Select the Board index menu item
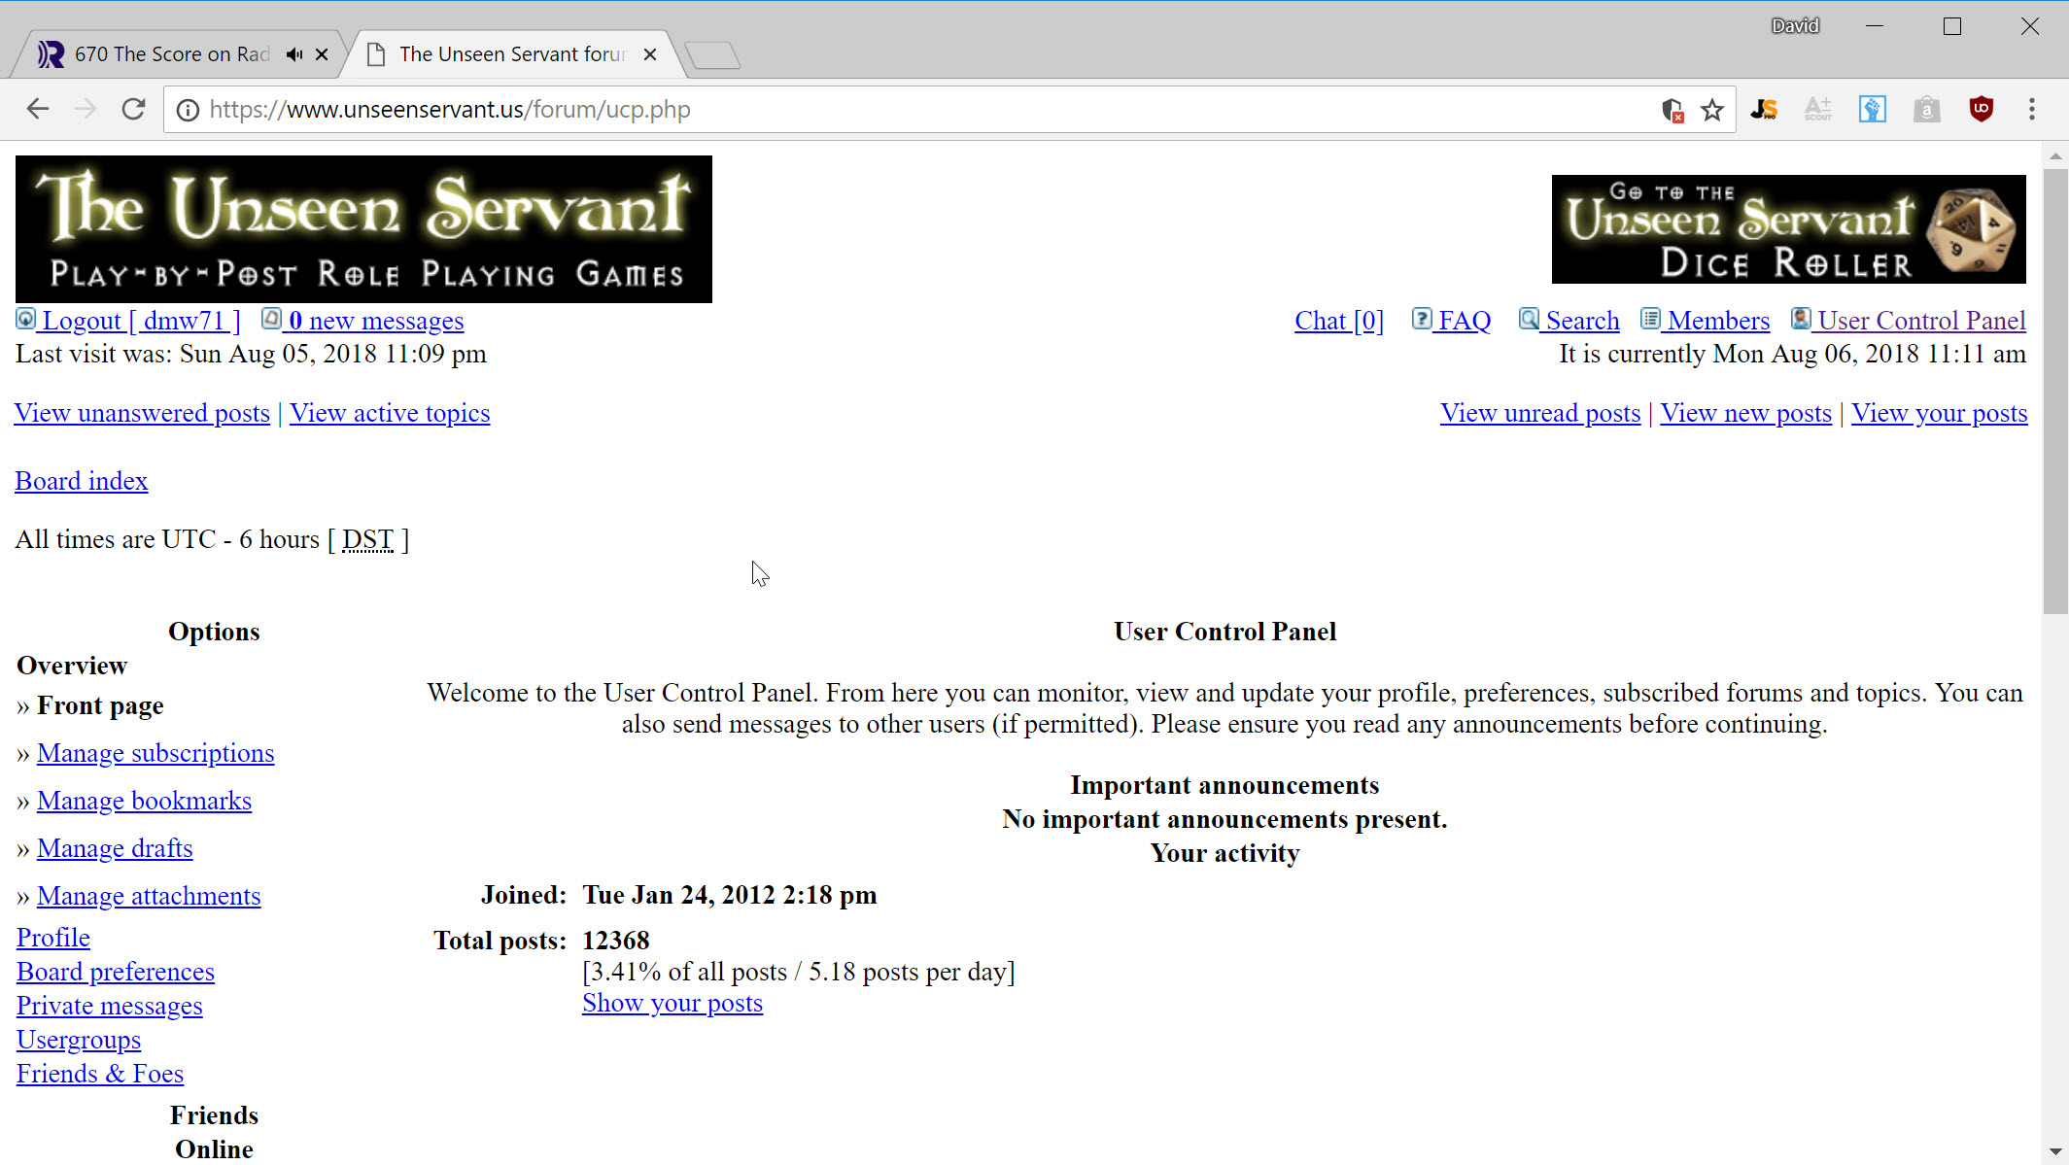 point(81,480)
